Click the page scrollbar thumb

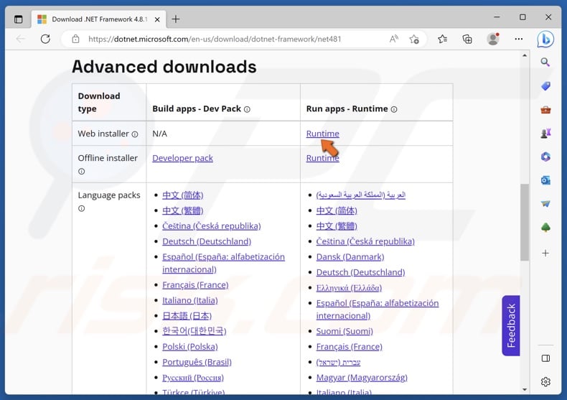(x=525, y=222)
